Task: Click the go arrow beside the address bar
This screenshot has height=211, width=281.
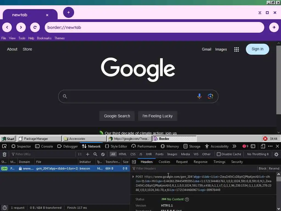Action: pos(274,27)
